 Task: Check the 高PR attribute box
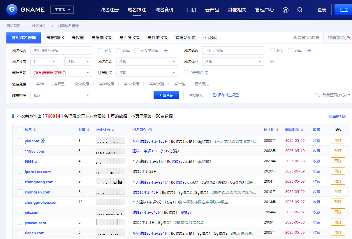[33, 84]
